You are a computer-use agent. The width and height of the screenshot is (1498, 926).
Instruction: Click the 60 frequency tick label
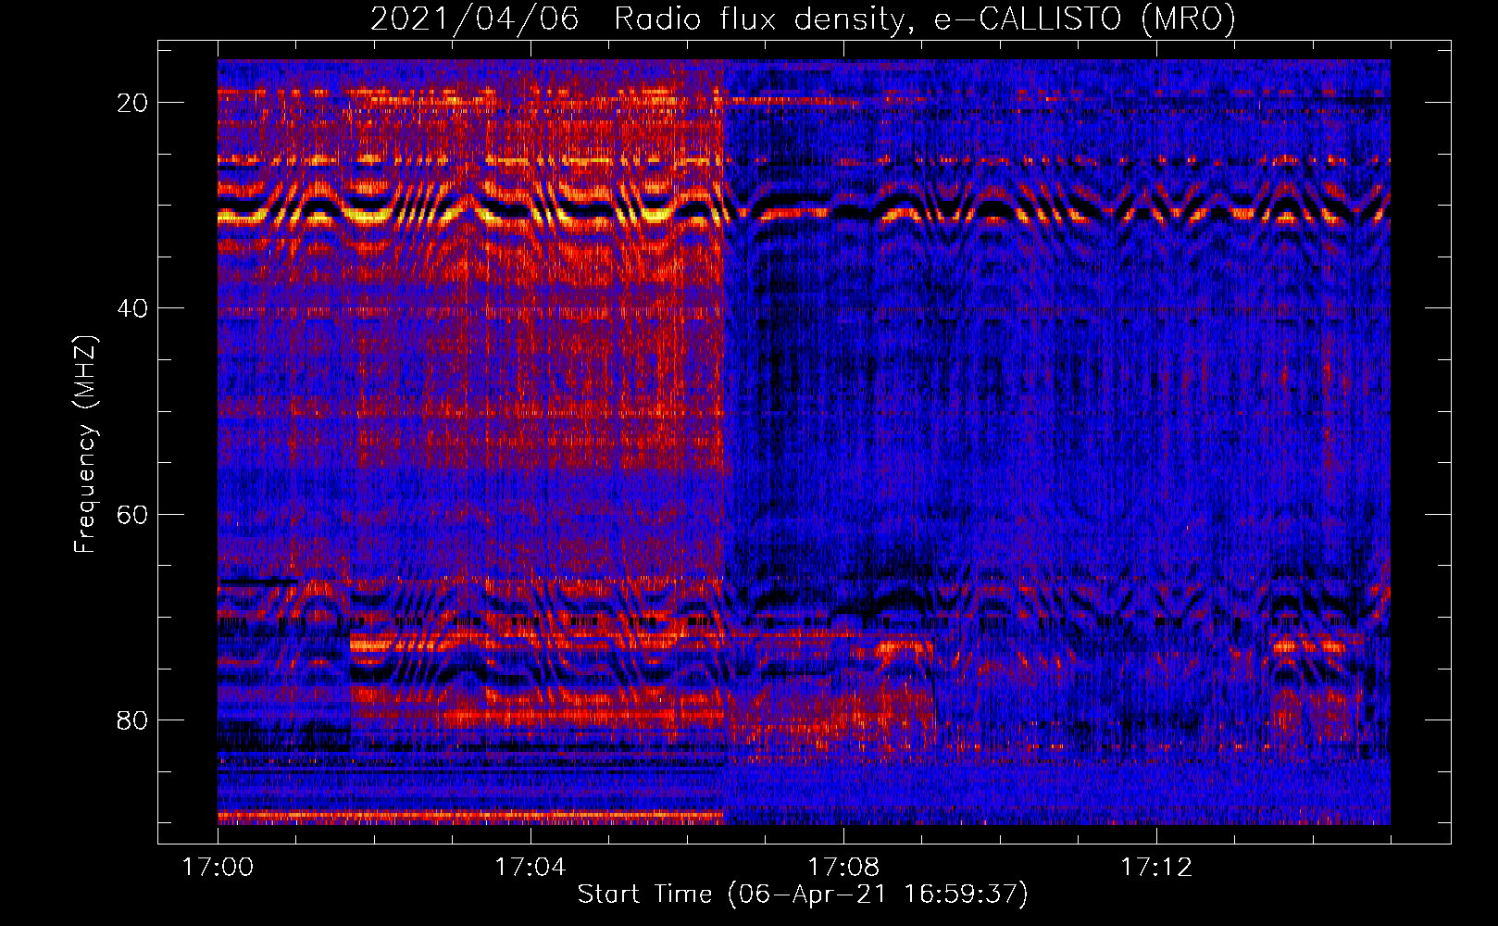pos(132,514)
